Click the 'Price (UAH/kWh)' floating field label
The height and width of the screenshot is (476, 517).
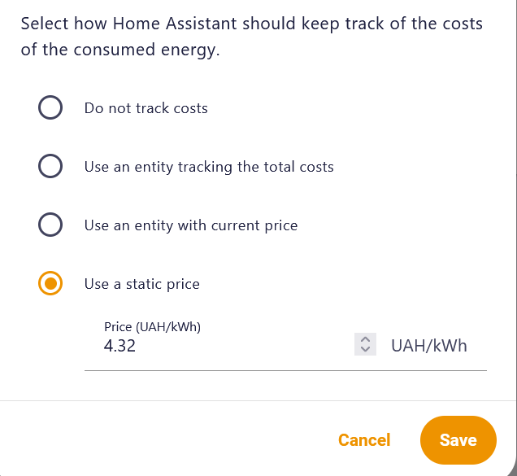click(x=153, y=327)
